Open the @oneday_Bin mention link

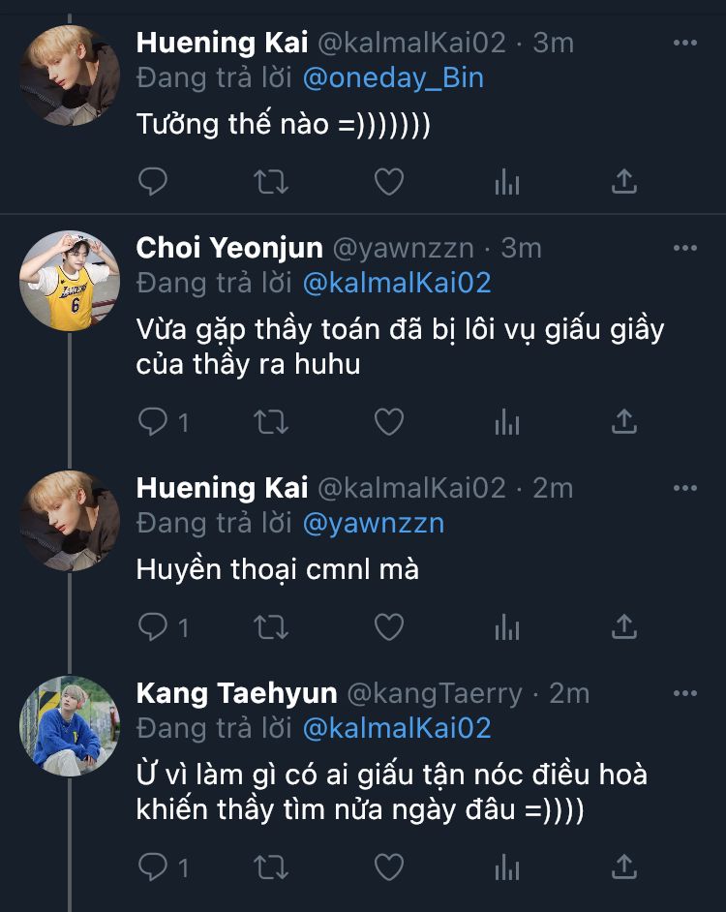pos(392,77)
